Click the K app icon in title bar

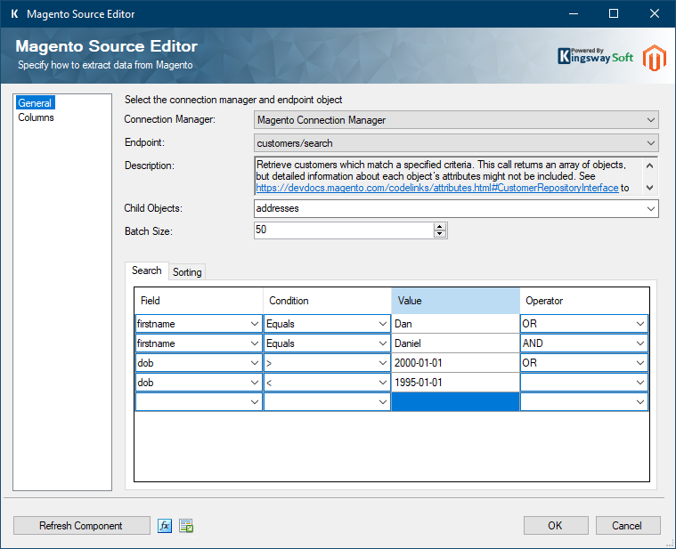coord(14,13)
